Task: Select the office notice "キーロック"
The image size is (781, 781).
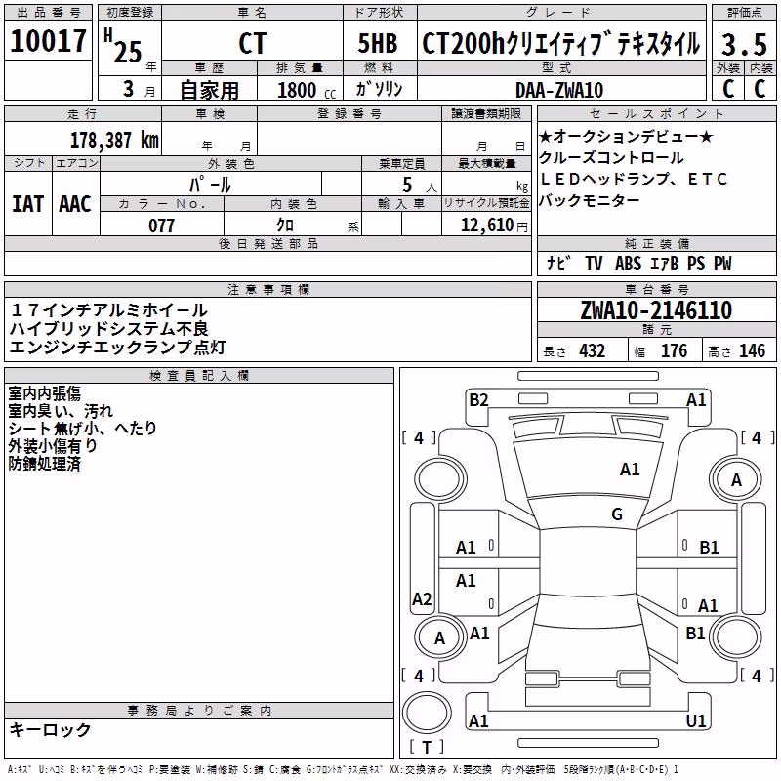Action: (x=51, y=730)
